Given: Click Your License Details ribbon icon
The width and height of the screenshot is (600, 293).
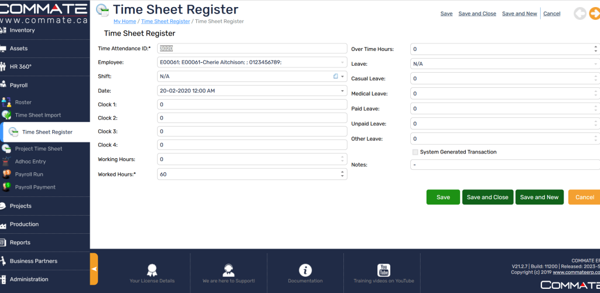Looking at the screenshot, I should (152, 270).
